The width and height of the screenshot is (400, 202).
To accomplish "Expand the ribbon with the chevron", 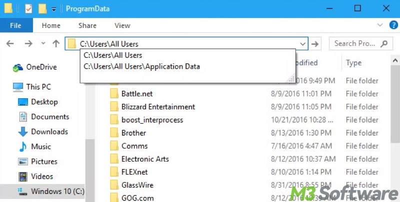I will [380, 25].
